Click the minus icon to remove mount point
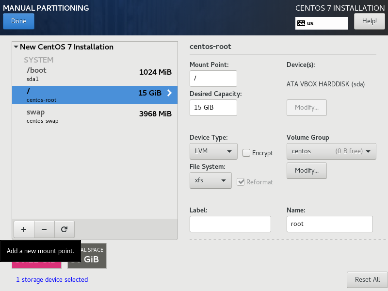Screen dimensions: 388x291 [44, 229]
